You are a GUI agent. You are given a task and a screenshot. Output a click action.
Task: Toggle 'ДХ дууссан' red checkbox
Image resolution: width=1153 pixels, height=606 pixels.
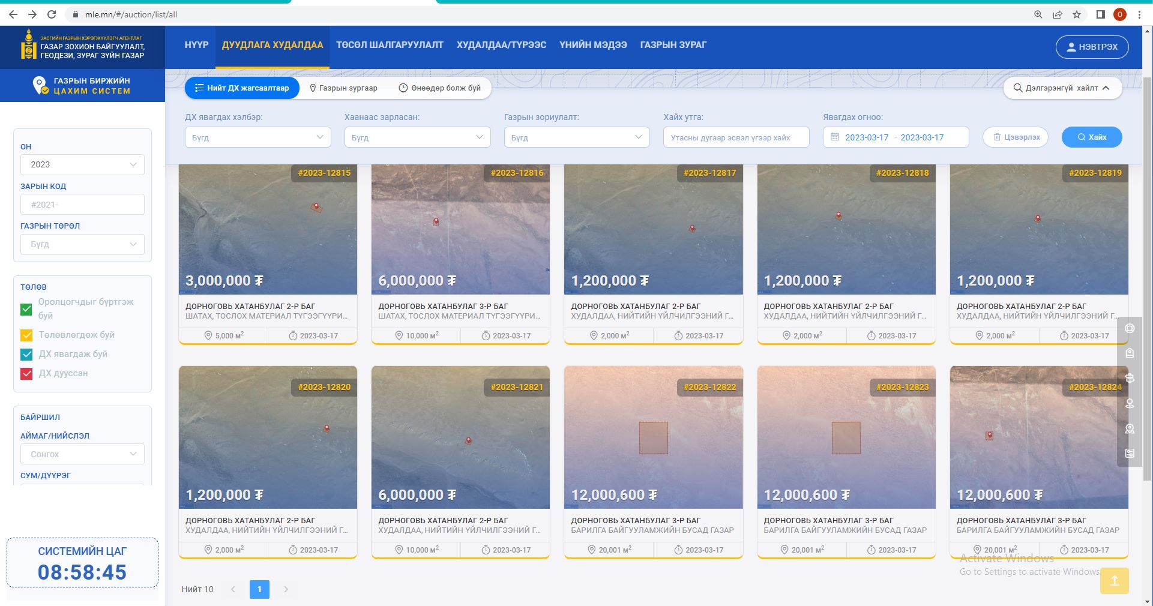(x=26, y=373)
